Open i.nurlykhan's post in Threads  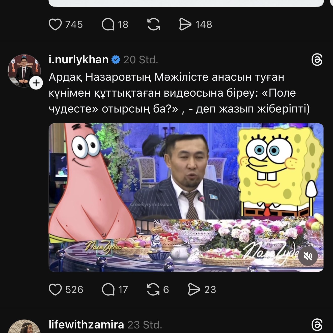click(x=317, y=60)
